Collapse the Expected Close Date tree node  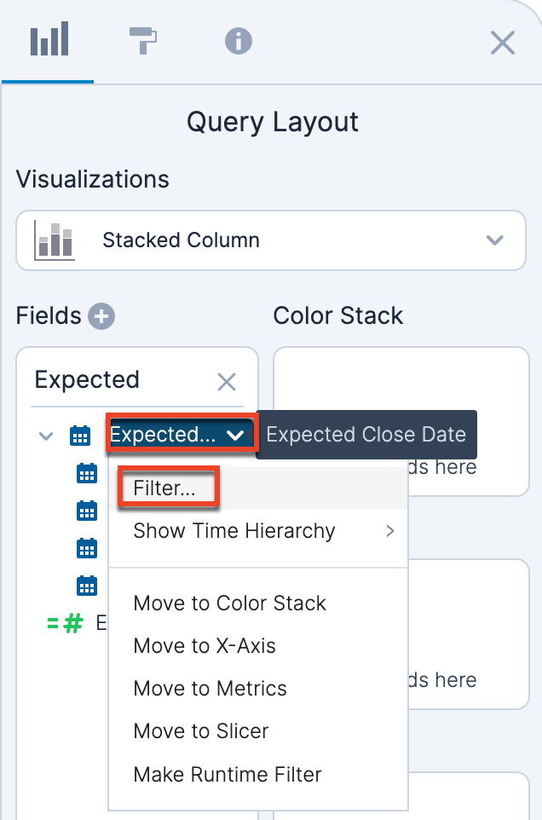[46, 436]
